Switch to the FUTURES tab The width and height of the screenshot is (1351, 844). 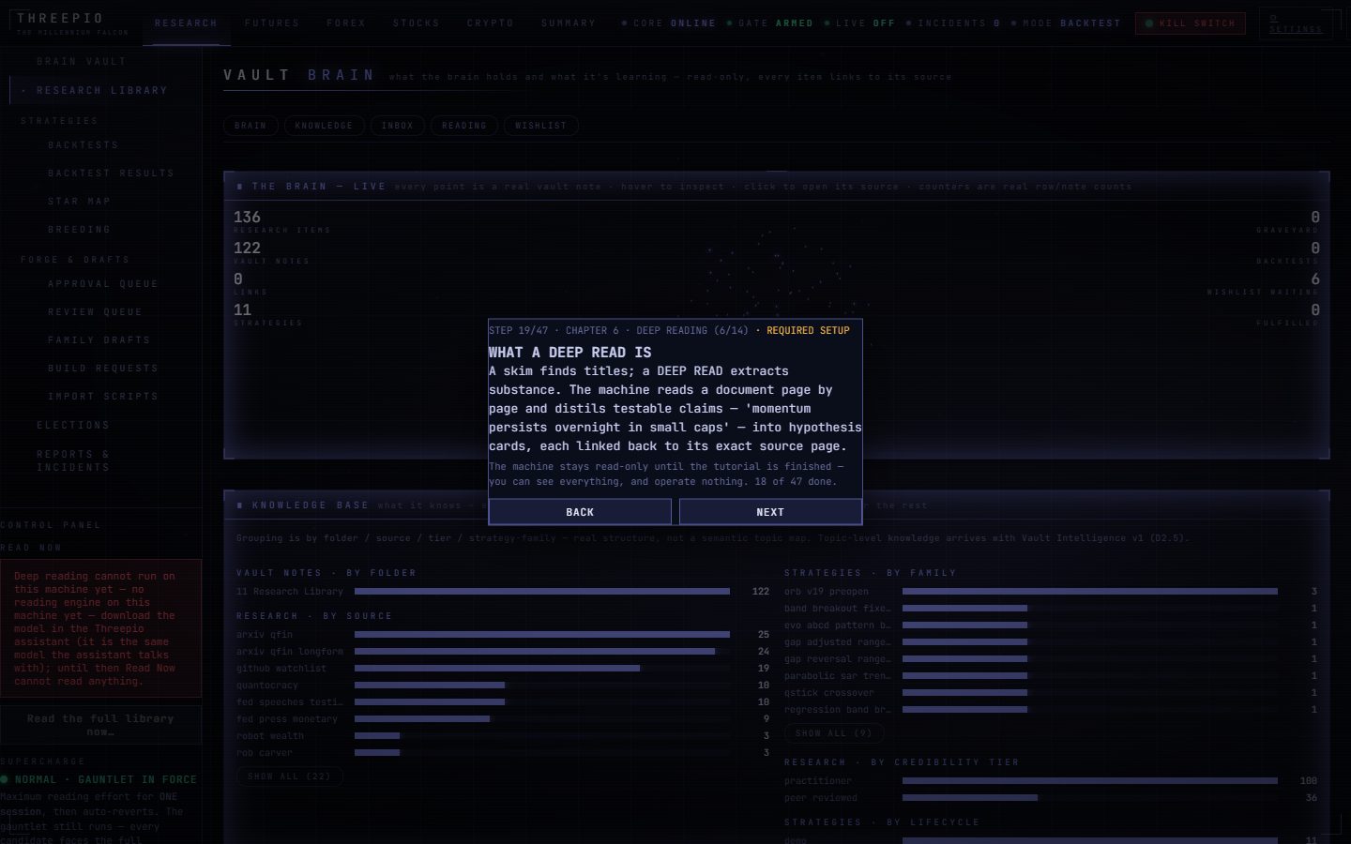pyautogui.click(x=272, y=23)
